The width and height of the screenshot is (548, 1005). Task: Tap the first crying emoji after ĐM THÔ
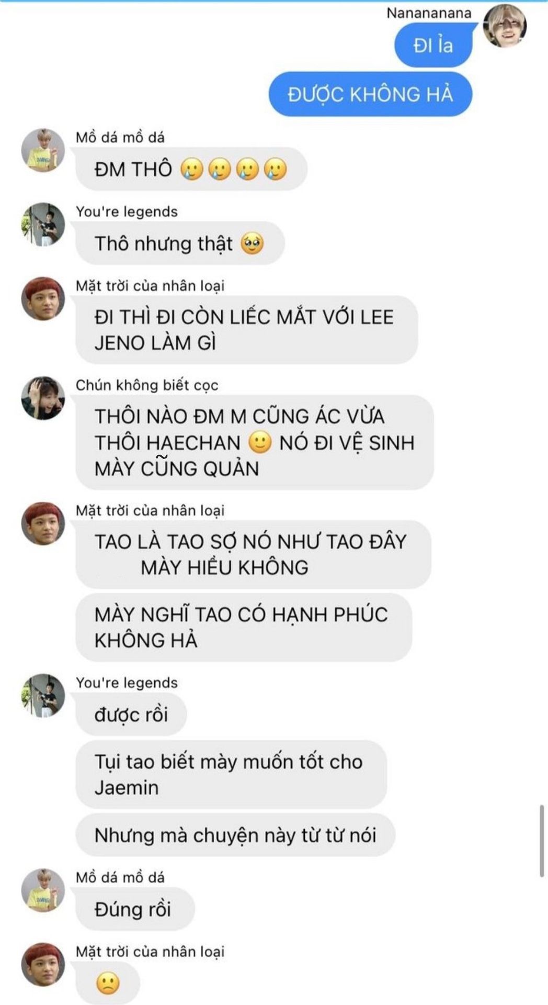click(x=192, y=169)
